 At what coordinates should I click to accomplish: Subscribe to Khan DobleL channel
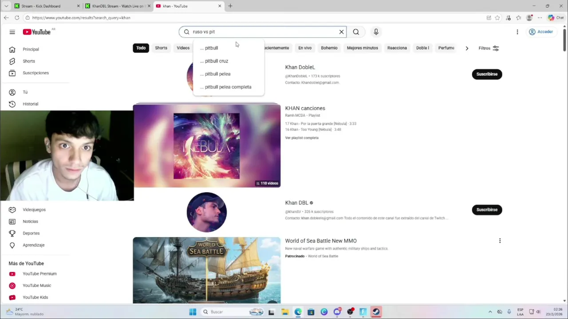pos(487,74)
